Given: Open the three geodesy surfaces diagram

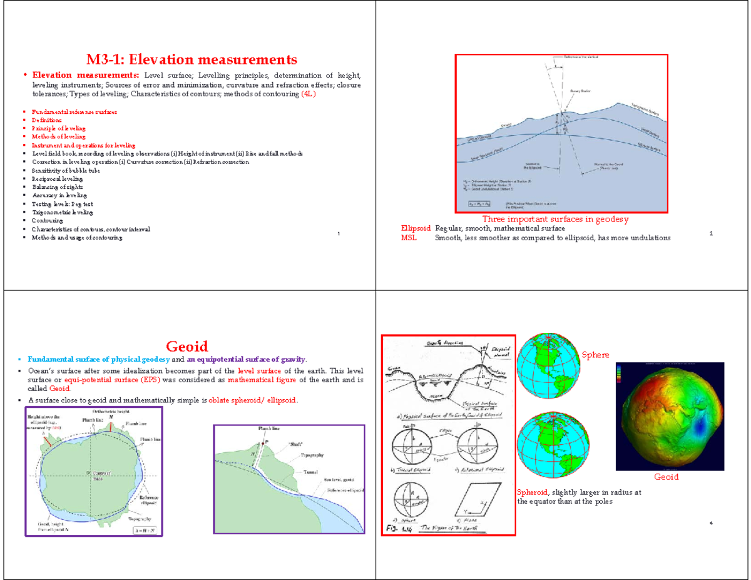Looking at the screenshot, I should pos(563,131).
